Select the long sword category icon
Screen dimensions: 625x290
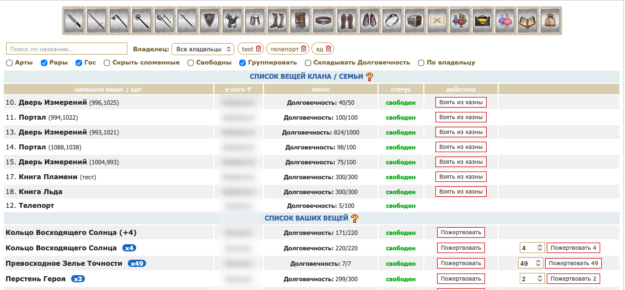96,21
